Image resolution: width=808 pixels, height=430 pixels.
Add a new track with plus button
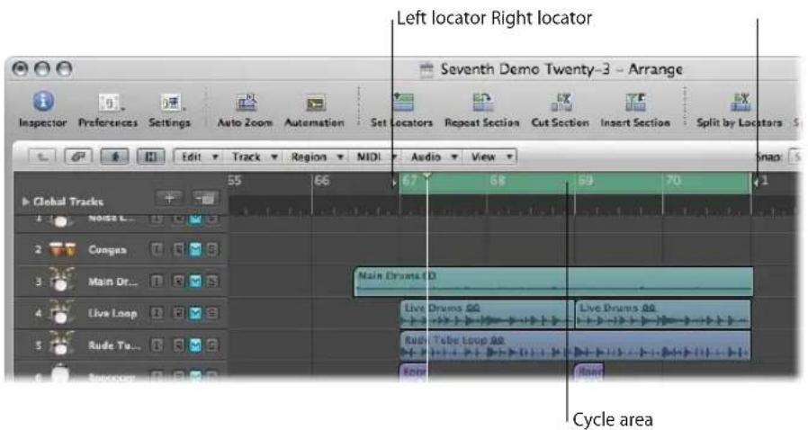[168, 198]
